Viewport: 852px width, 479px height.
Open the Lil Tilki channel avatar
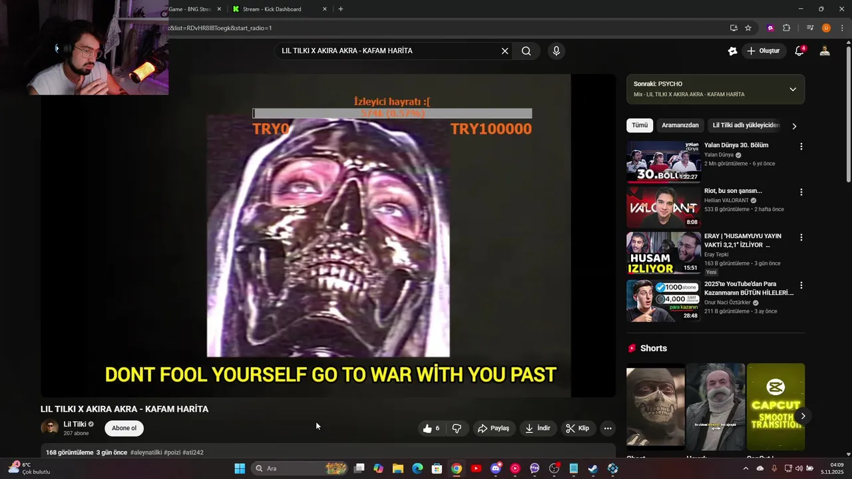(50, 428)
